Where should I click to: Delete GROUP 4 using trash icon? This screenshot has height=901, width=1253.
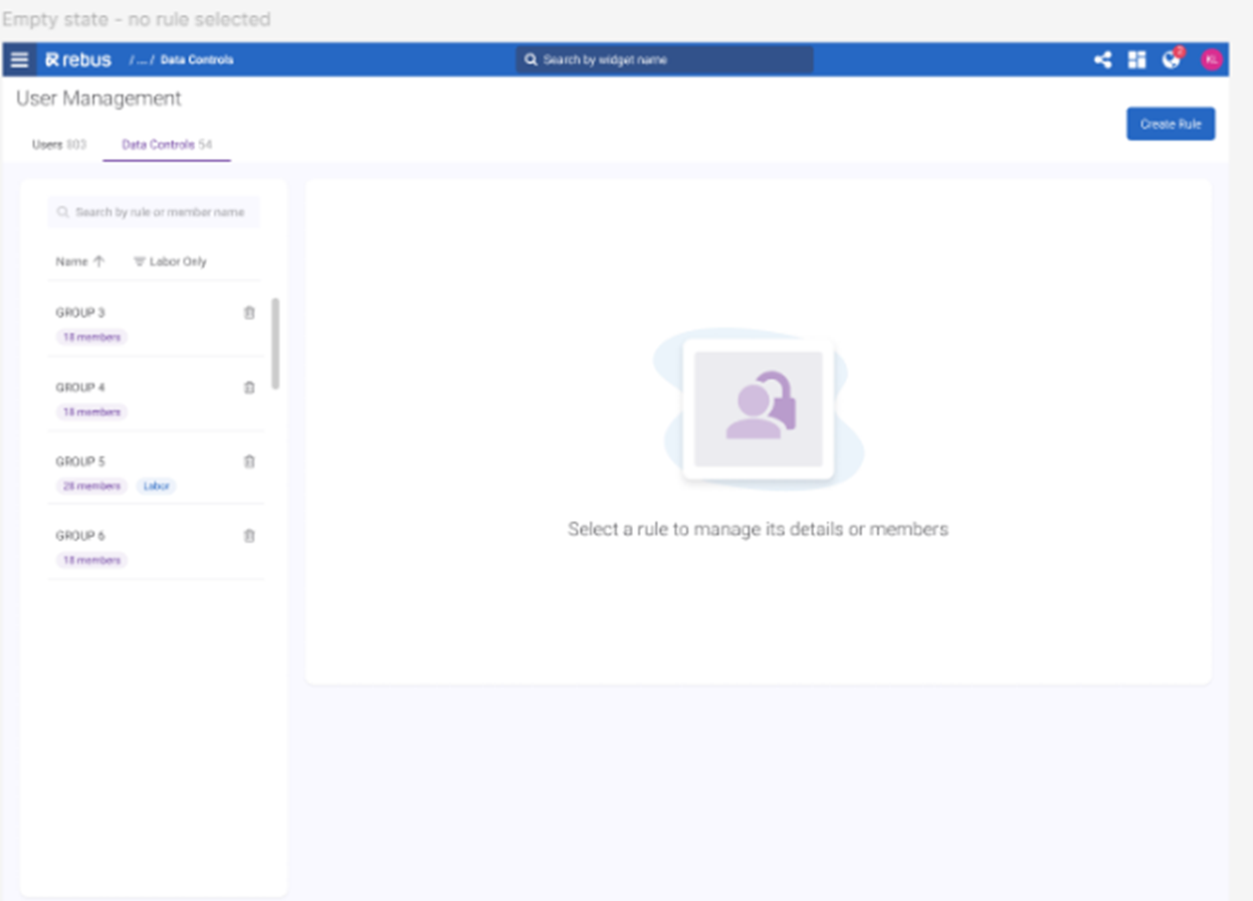pyautogui.click(x=249, y=388)
